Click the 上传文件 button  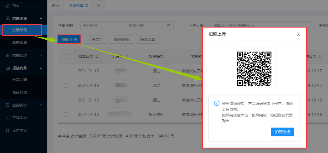pos(96,39)
